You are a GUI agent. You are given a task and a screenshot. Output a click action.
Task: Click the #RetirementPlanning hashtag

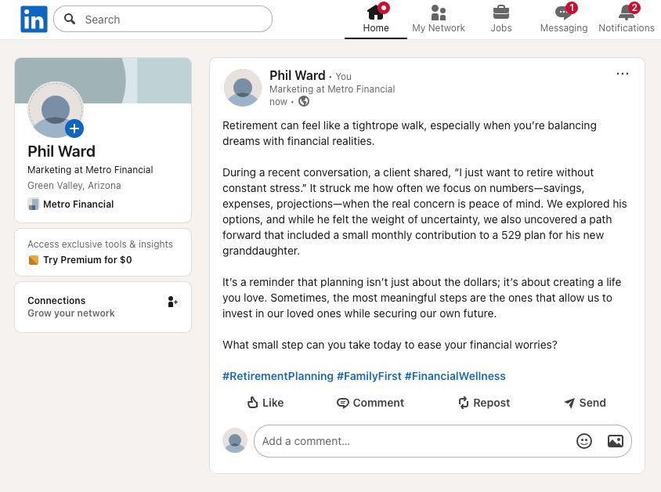coord(278,376)
